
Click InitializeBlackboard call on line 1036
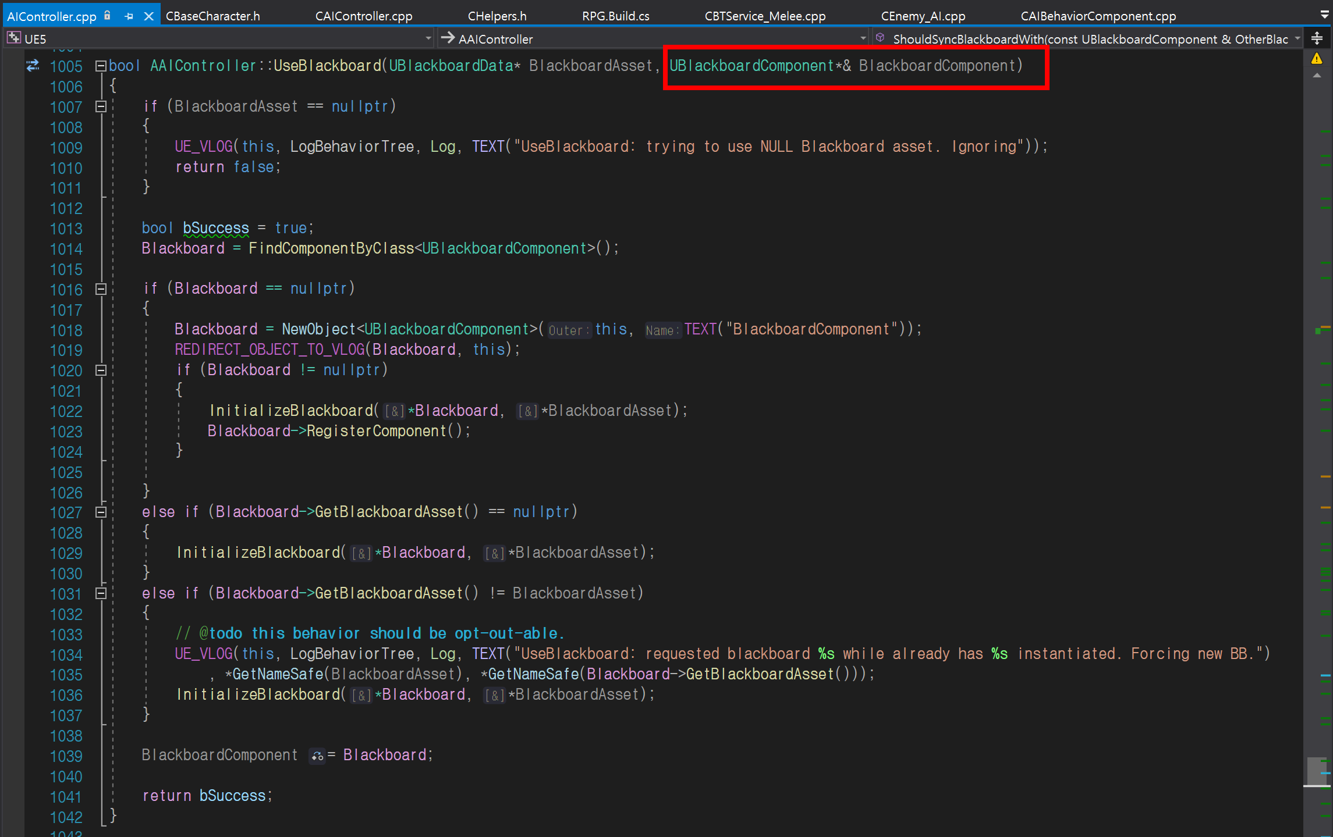(258, 694)
